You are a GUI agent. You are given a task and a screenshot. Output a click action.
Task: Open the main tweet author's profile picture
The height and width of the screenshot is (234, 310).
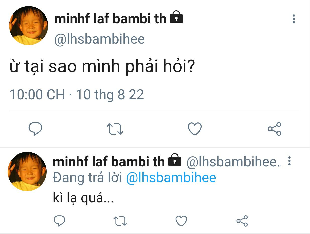29,26
